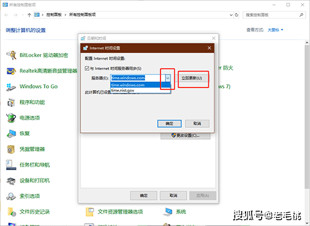Click the refresh icon next to address bar
310x226 pixels.
click(237, 15)
